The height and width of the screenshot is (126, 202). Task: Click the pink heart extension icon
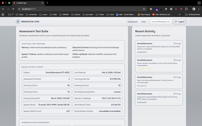(181, 9)
